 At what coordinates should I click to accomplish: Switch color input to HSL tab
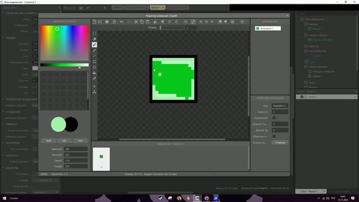point(65,141)
